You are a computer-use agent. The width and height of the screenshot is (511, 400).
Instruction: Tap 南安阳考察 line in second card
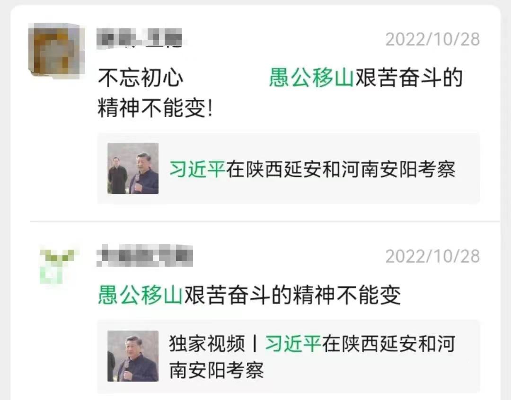click(x=216, y=370)
